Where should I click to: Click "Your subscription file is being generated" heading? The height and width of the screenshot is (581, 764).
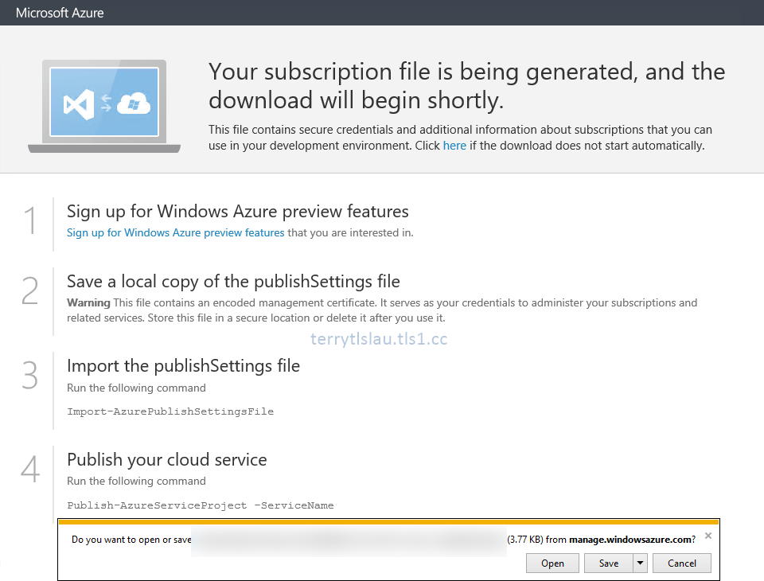pos(467,86)
